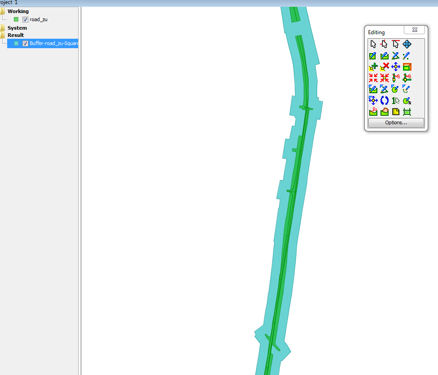
Task: Select the scissors split-line editing tool
Action: tap(395, 78)
